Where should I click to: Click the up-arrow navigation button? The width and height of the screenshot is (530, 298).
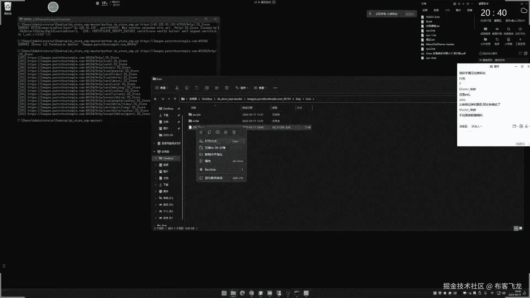(x=175, y=99)
